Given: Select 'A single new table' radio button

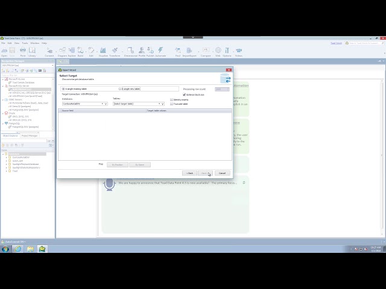Looking at the screenshot, I should pyautogui.click(x=120, y=89).
